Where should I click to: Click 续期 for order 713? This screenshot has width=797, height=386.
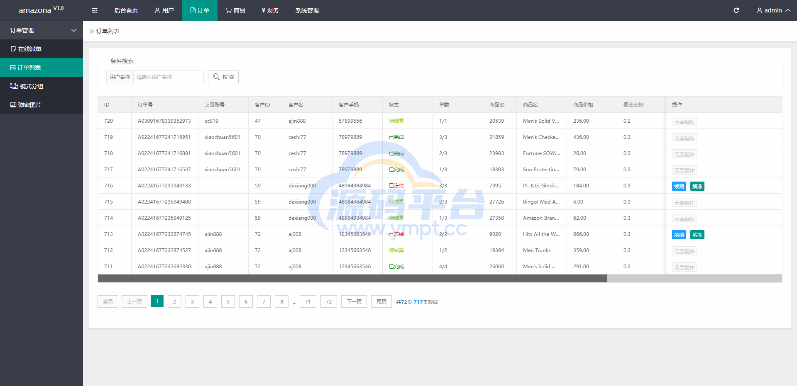pos(679,235)
